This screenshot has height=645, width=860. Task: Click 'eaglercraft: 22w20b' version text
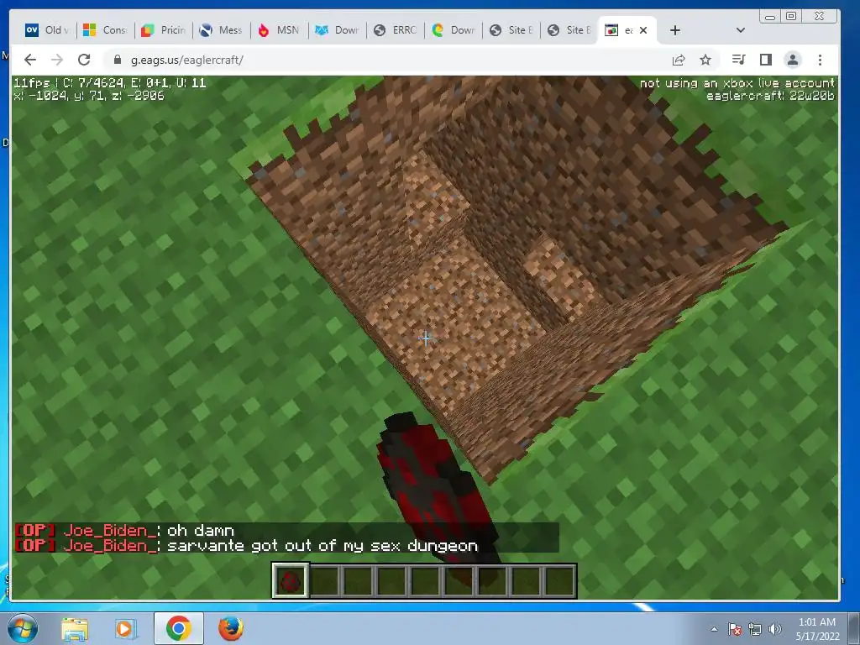770,96
